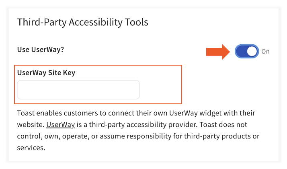Click the white knob on the UserWay switch
This screenshot has height=169, width=287.
click(252, 52)
